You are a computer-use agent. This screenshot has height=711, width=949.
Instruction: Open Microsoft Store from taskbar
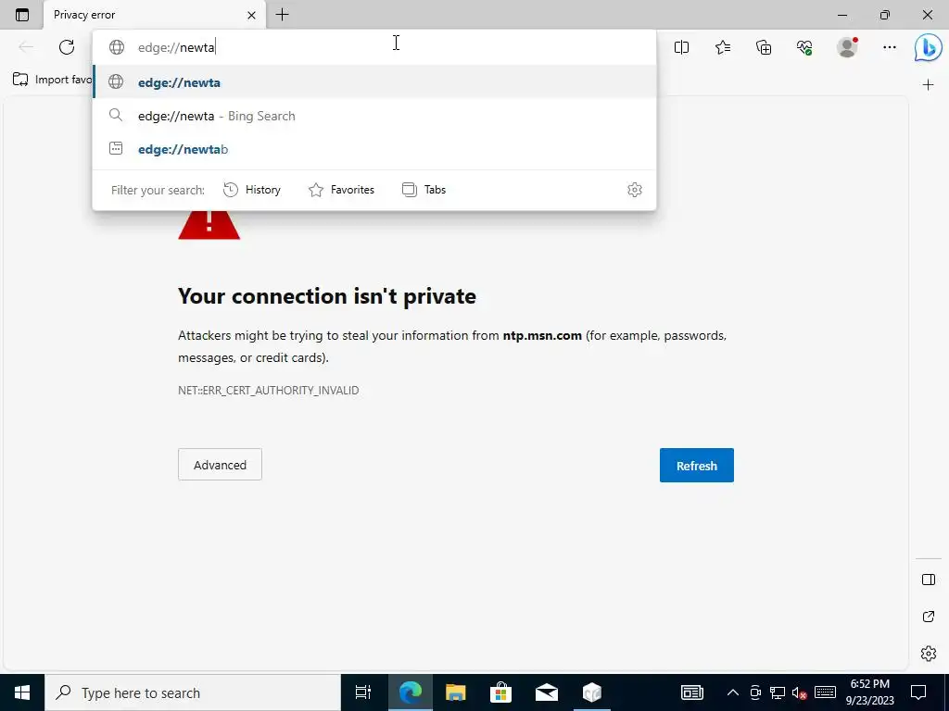[501, 692]
